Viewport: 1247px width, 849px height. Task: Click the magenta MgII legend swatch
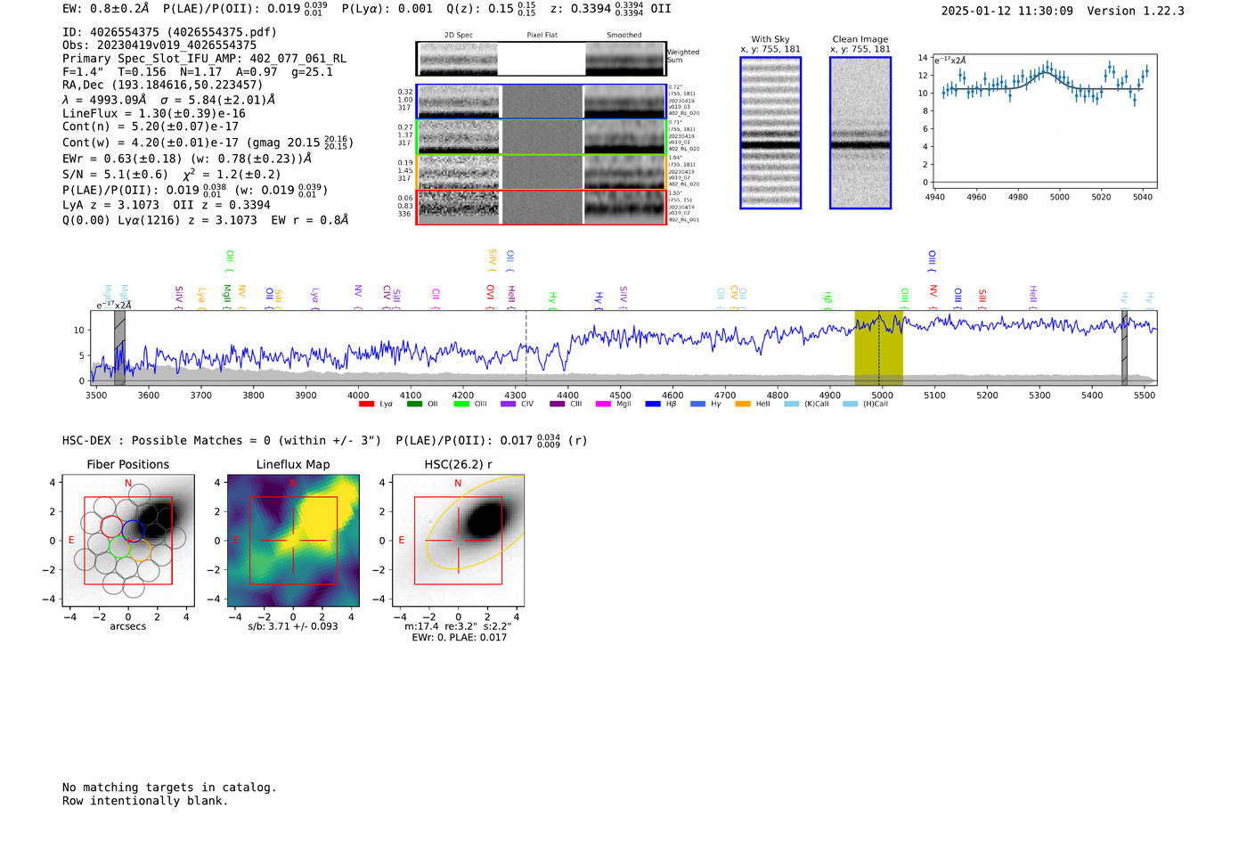click(x=604, y=404)
